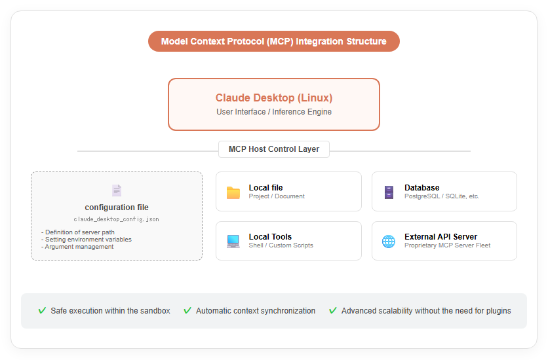Viewport: 548px width, 360px height.
Task: Click the User Interface / Inference Engine subtitle
Action: (x=273, y=112)
